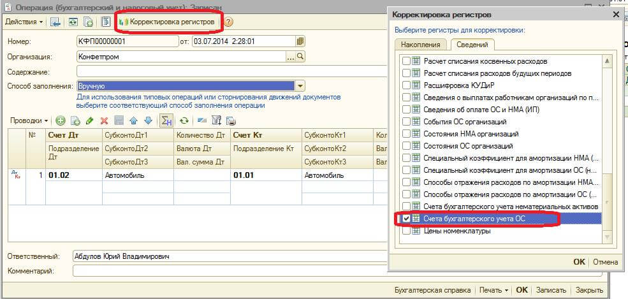
Task: Enable the Расшифровка КУДиР checkbox
Action: click(406, 85)
